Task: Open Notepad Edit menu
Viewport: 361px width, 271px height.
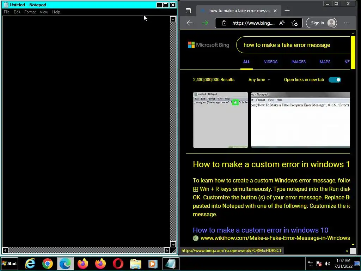Action: coord(17,12)
